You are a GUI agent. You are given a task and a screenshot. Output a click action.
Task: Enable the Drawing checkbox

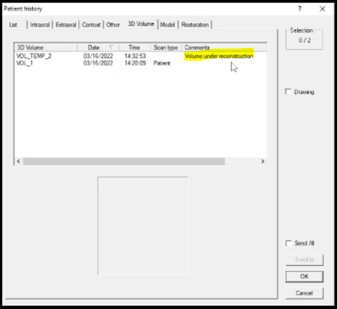[x=288, y=92]
